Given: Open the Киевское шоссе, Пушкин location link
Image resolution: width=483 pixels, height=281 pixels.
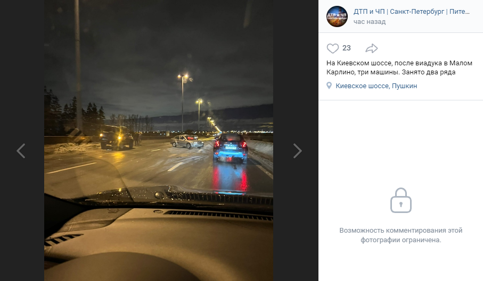Looking at the screenshot, I should coord(376,86).
